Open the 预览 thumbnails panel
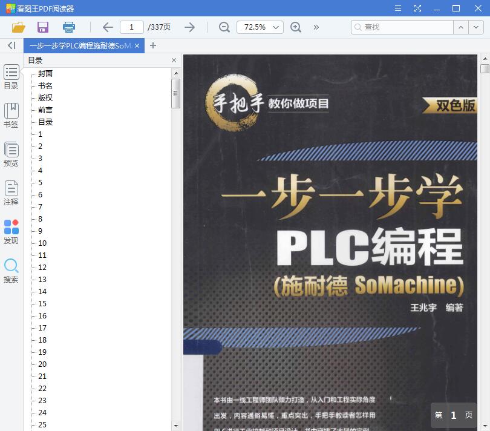This screenshot has width=490, height=431. click(x=11, y=154)
